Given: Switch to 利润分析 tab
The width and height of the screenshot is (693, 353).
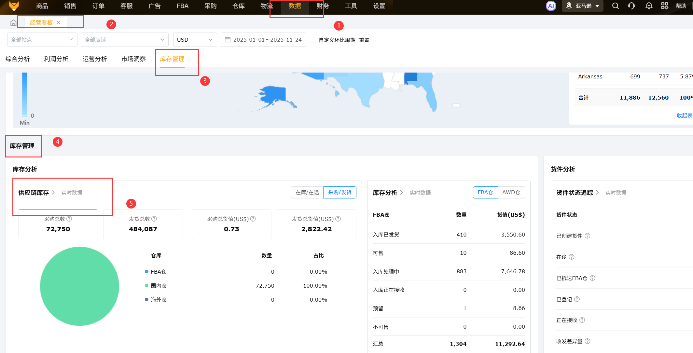Looking at the screenshot, I should (x=56, y=59).
